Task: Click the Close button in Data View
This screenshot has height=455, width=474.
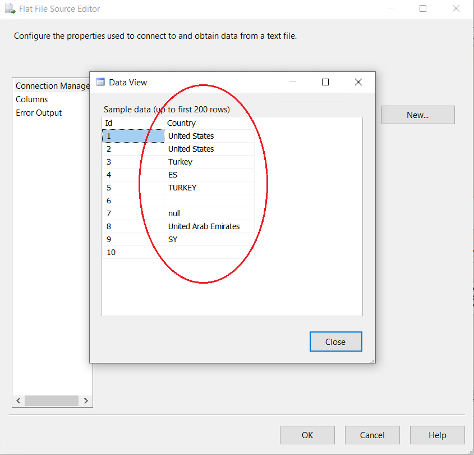Action: (x=335, y=342)
